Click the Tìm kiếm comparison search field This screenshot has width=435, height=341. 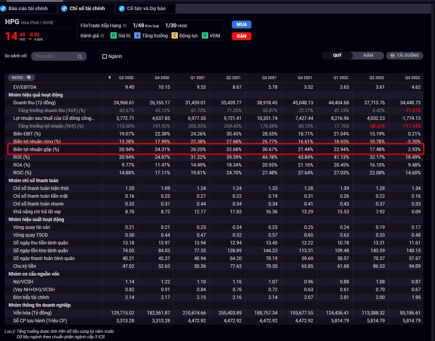coord(54,56)
